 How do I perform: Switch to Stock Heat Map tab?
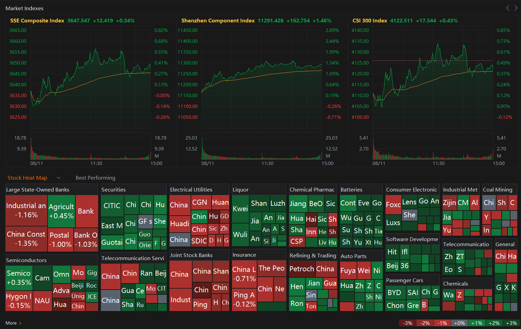27,178
